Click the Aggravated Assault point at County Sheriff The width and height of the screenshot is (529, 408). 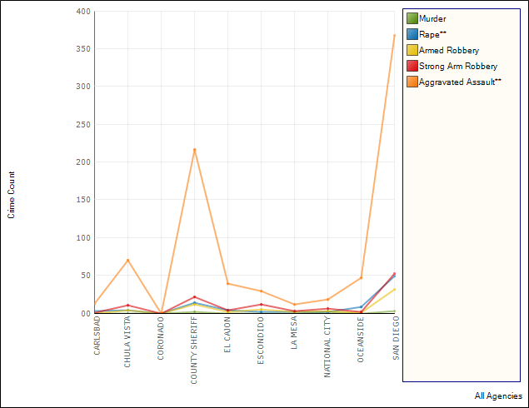click(194, 150)
